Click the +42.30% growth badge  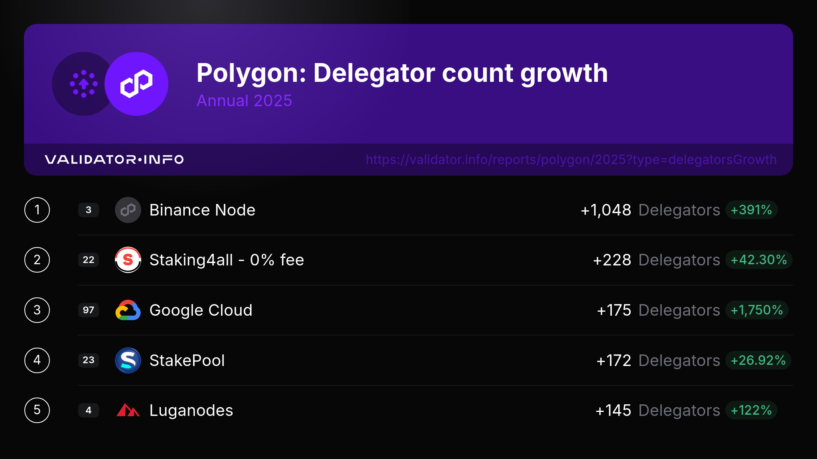(758, 260)
